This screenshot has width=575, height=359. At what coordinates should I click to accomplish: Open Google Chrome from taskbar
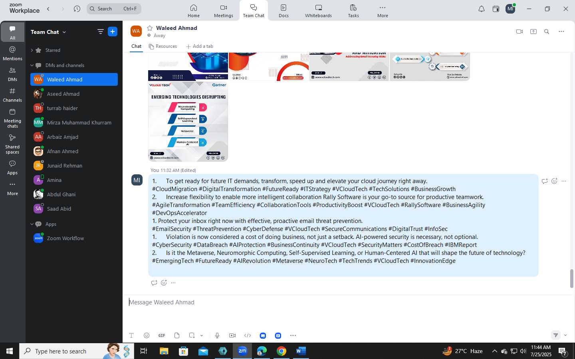[282, 351]
